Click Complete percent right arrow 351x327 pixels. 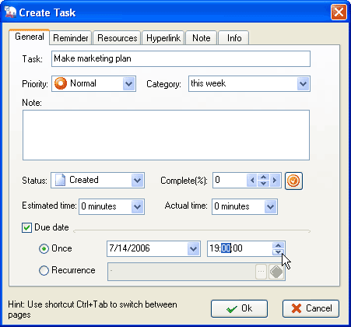(x=275, y=180)
